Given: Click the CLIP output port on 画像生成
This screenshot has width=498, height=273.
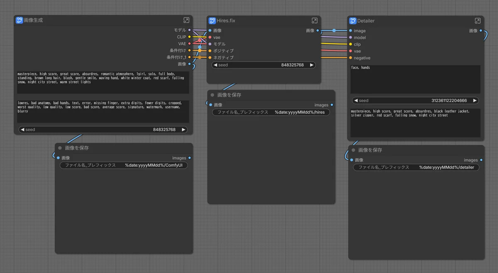Looking at the screenshot, I should [x=190, y=37].
